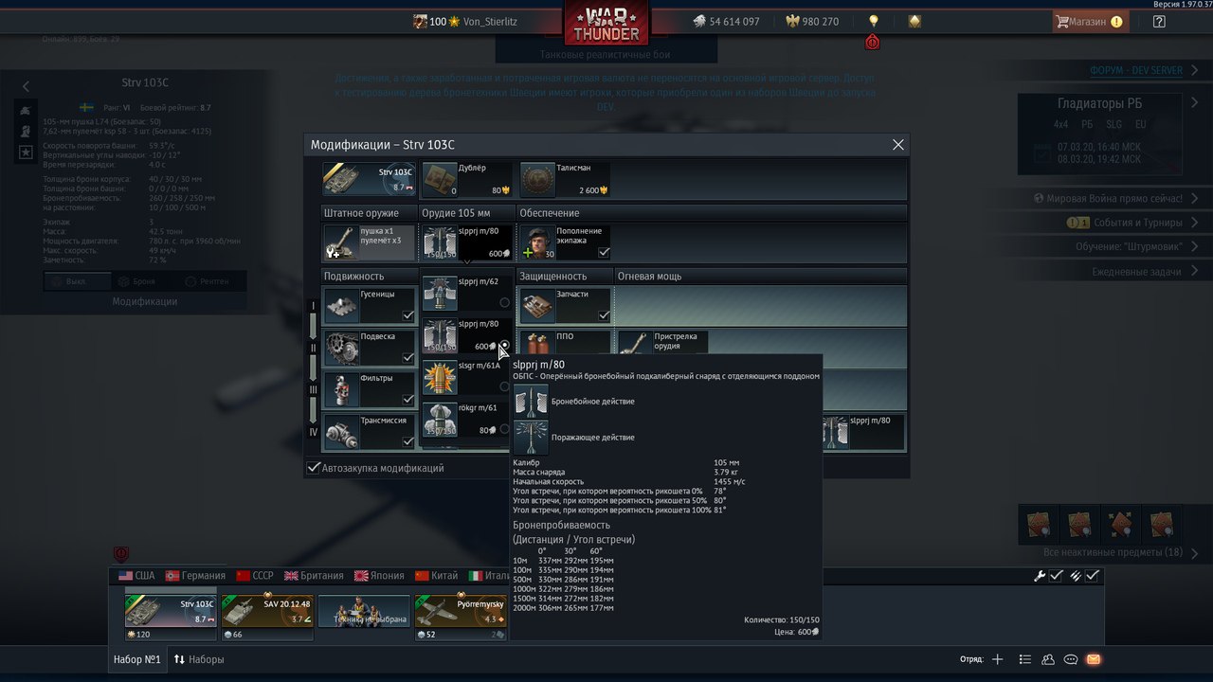Click the Дублёр backup vehicle item
This screenshot has height=682, width=1213.
[467, 179]
